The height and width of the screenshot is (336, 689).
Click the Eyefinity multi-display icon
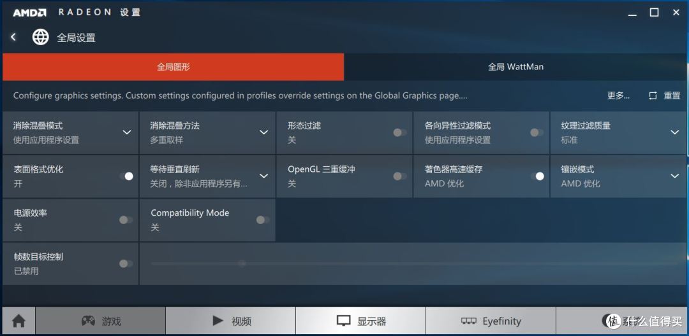(x=468, y=321)
